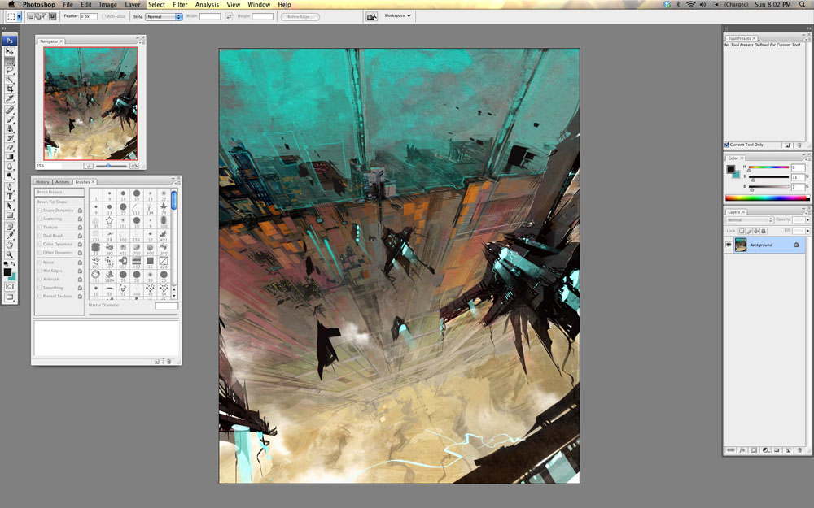Open the Color panel options menu

click(x=807, y=158)
